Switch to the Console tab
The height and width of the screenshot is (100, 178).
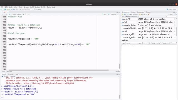point(4,74)
